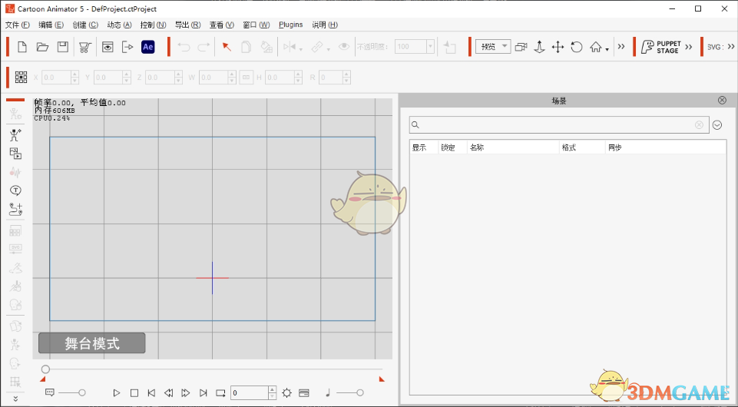Open Puppet Stage panel
Screen dimensions: 738x407
(660, 47)
